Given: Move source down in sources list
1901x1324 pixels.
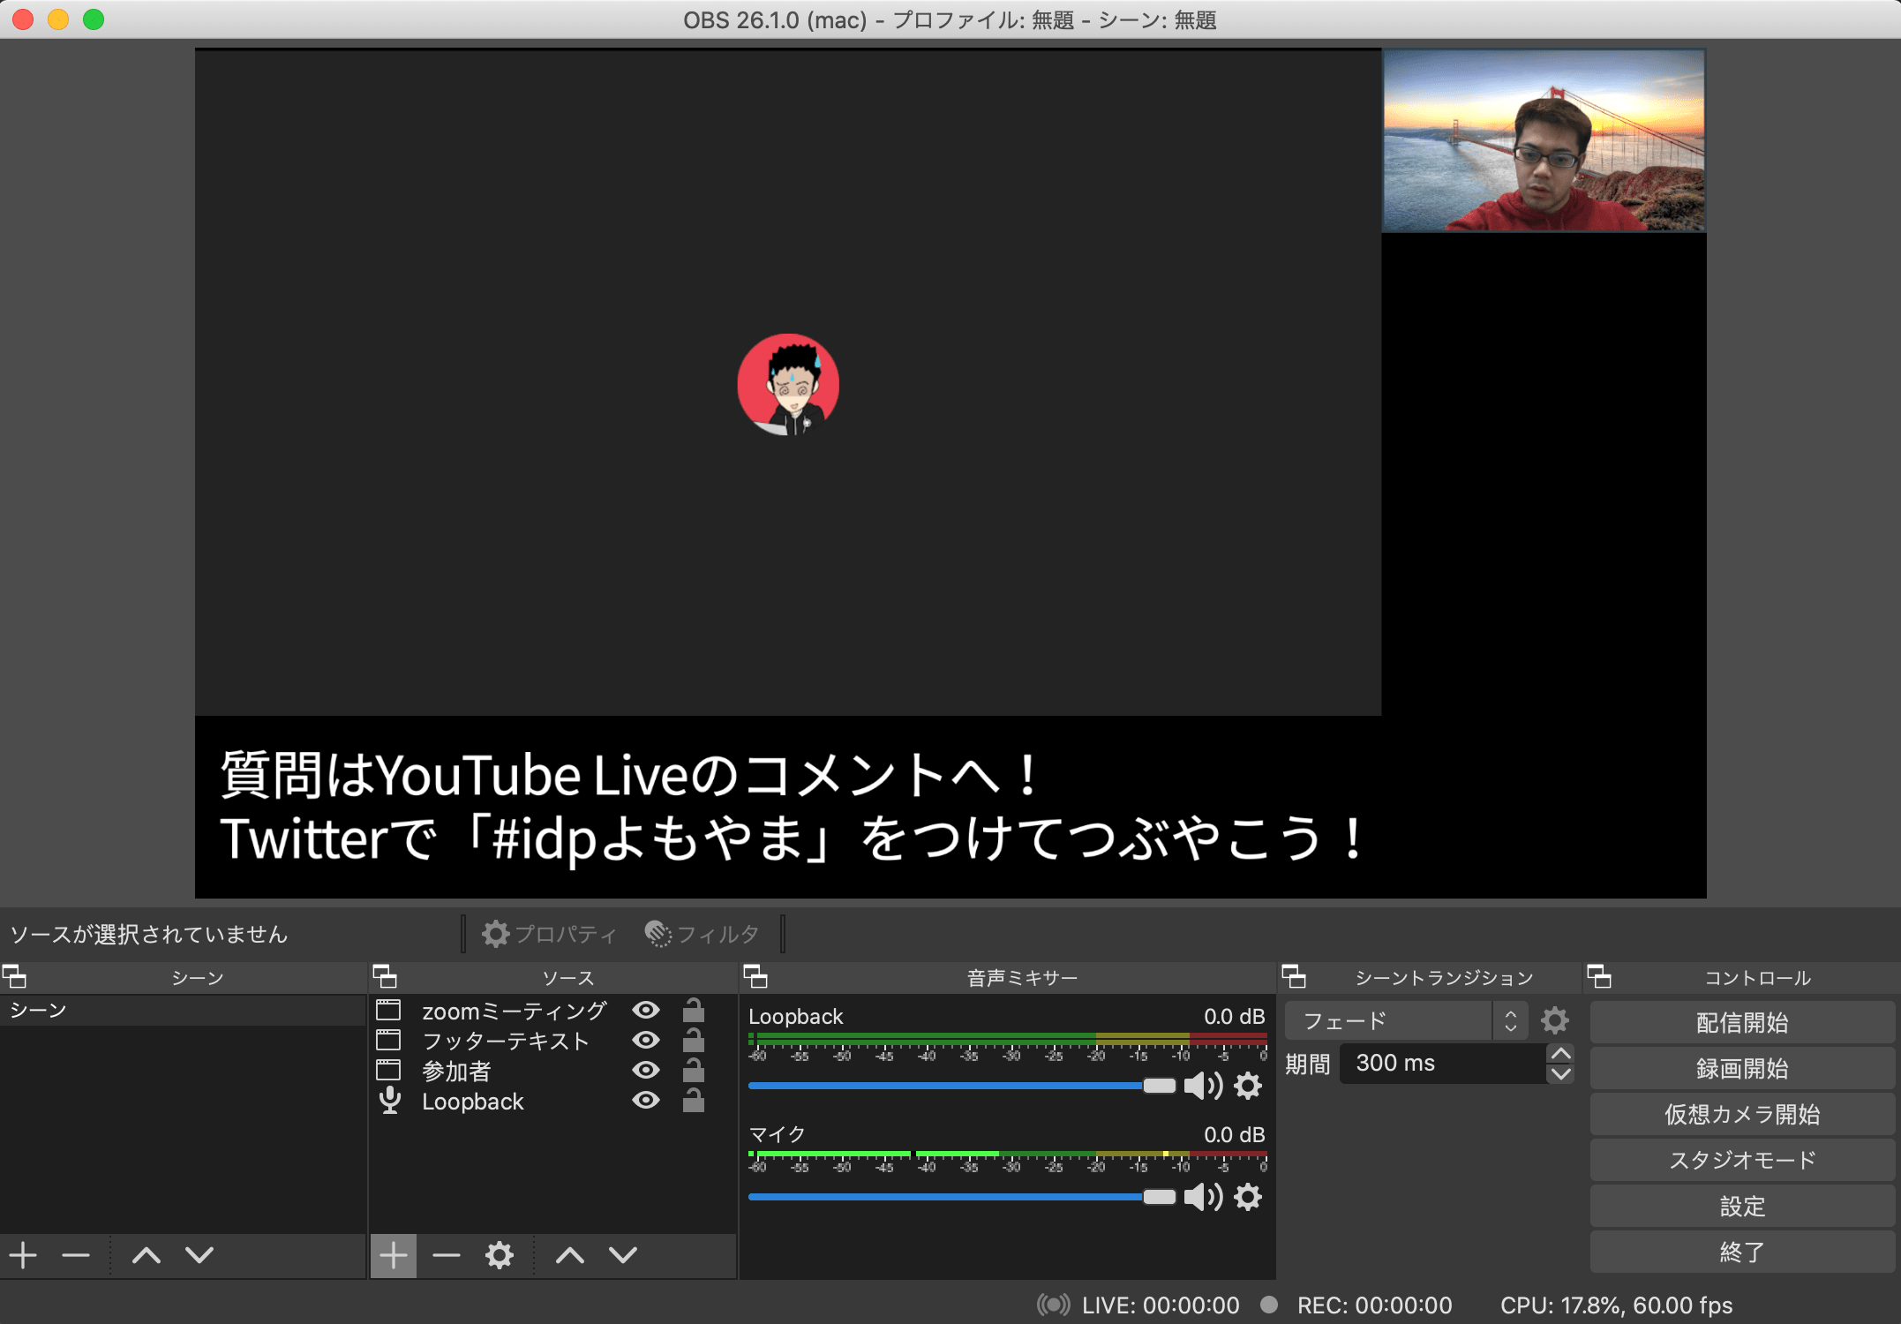Looking at the screenshot, I should [x=623, y=1255].
